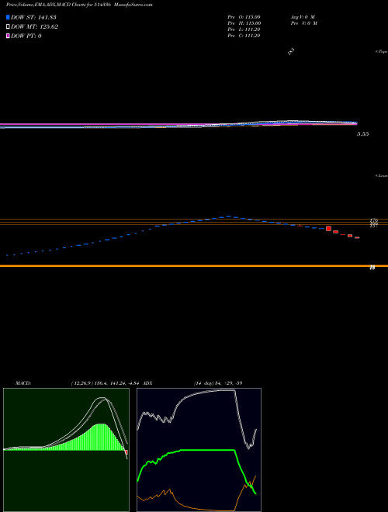Screen dimensions: 388x512
Task: Click the ADX (14 day) values text
Action: coord(218,382)
